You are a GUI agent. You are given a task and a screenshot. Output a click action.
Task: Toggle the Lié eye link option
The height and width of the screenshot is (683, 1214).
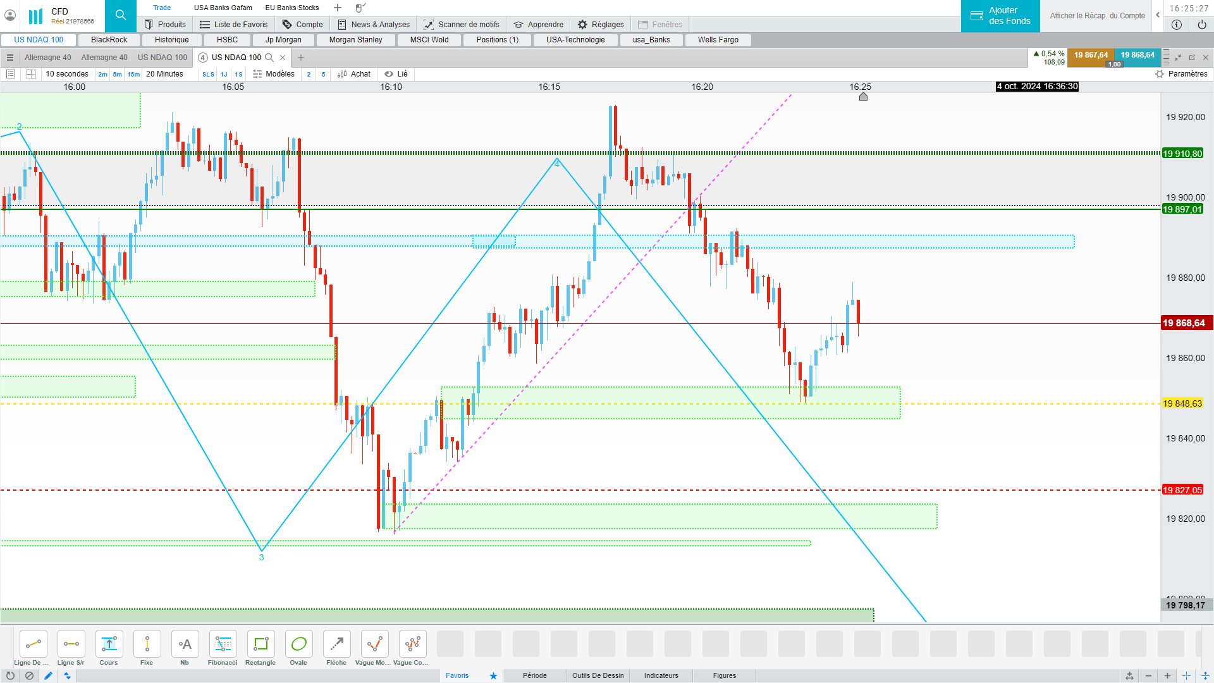[x=396, y=74]
